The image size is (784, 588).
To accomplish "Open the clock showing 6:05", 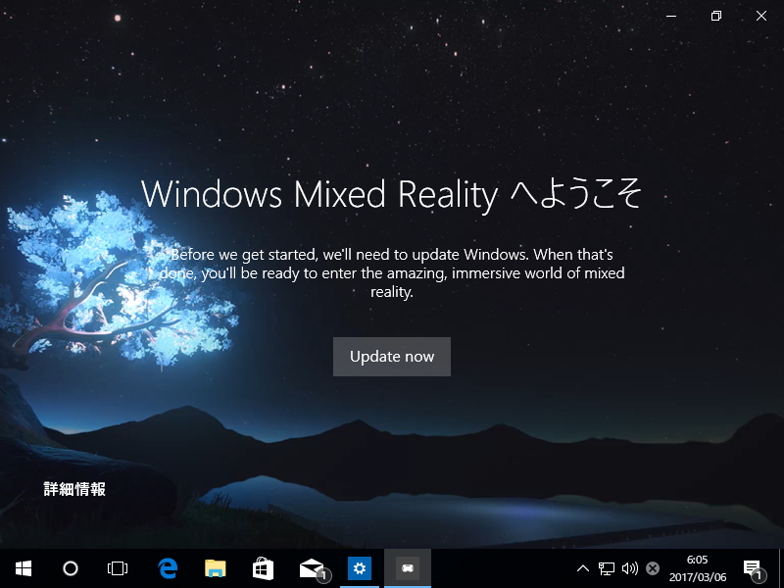I will pos(698,568).
